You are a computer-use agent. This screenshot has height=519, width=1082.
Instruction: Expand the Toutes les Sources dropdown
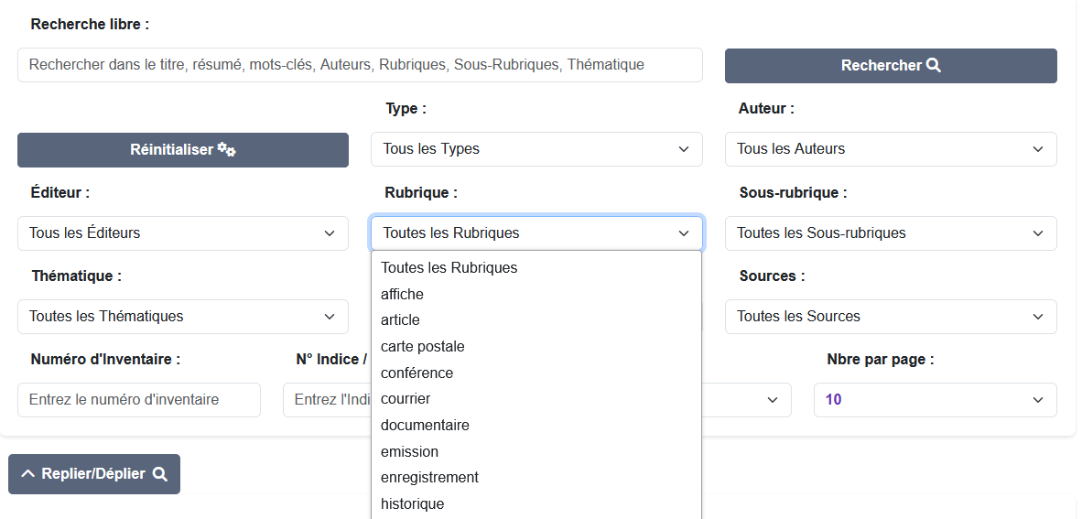(890, 317)
